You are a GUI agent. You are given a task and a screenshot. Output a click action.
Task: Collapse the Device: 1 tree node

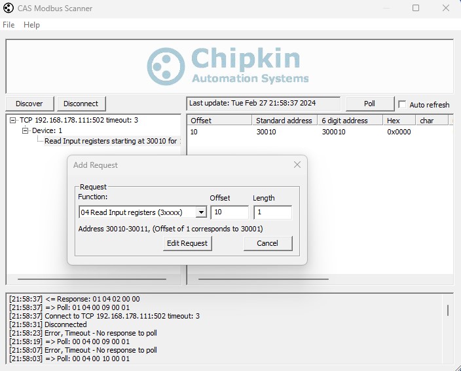point(26,130)
